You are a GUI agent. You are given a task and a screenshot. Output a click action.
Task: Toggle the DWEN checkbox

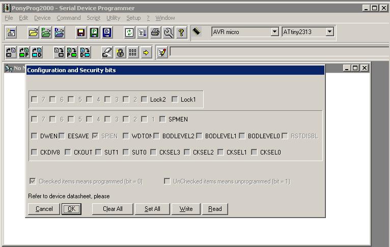(x=34, y=136)
